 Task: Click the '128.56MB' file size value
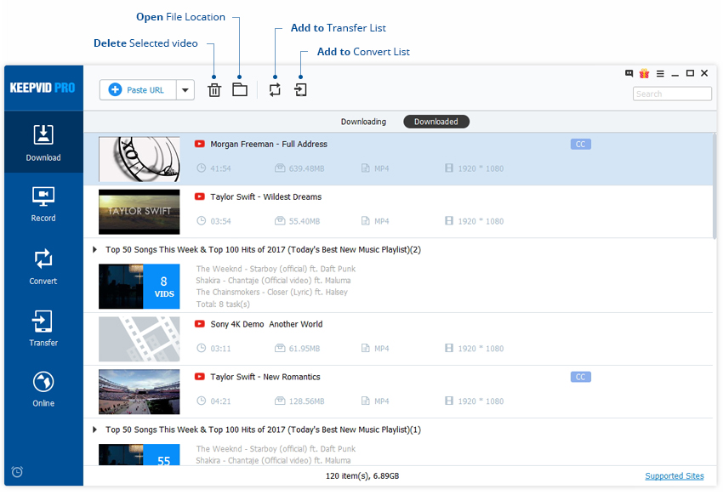[306, 401]
